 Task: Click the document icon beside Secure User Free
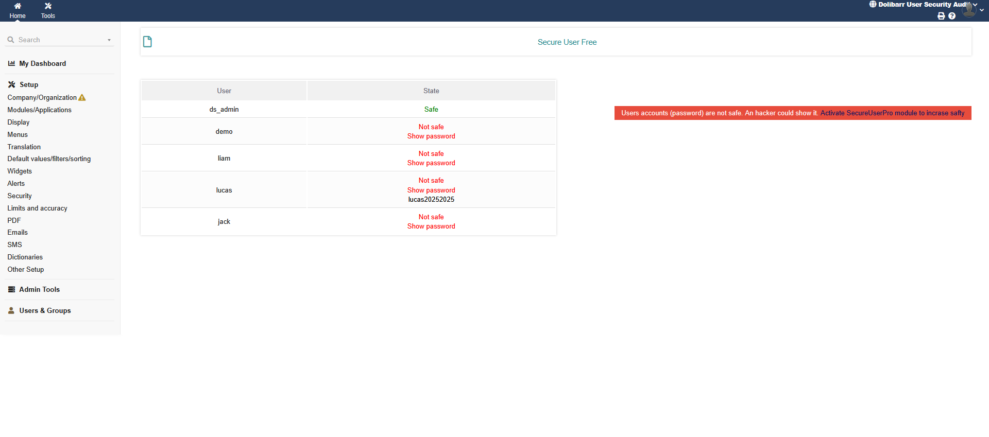[147, 42]
